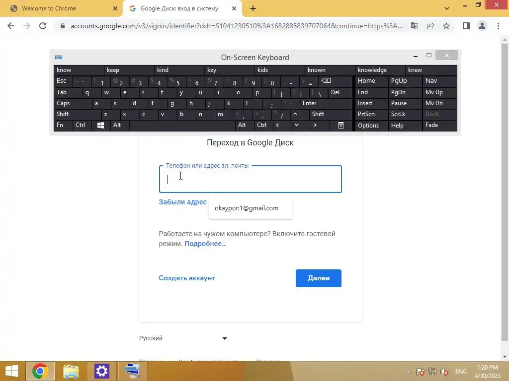Tap the Tab key on keyboard

click(x=68, y=92)
